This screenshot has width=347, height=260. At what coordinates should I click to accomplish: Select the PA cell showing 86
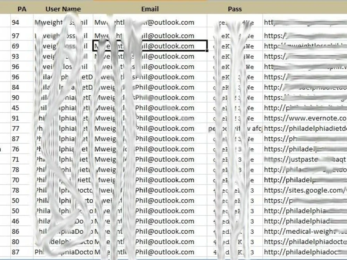(x=22, y=232)
